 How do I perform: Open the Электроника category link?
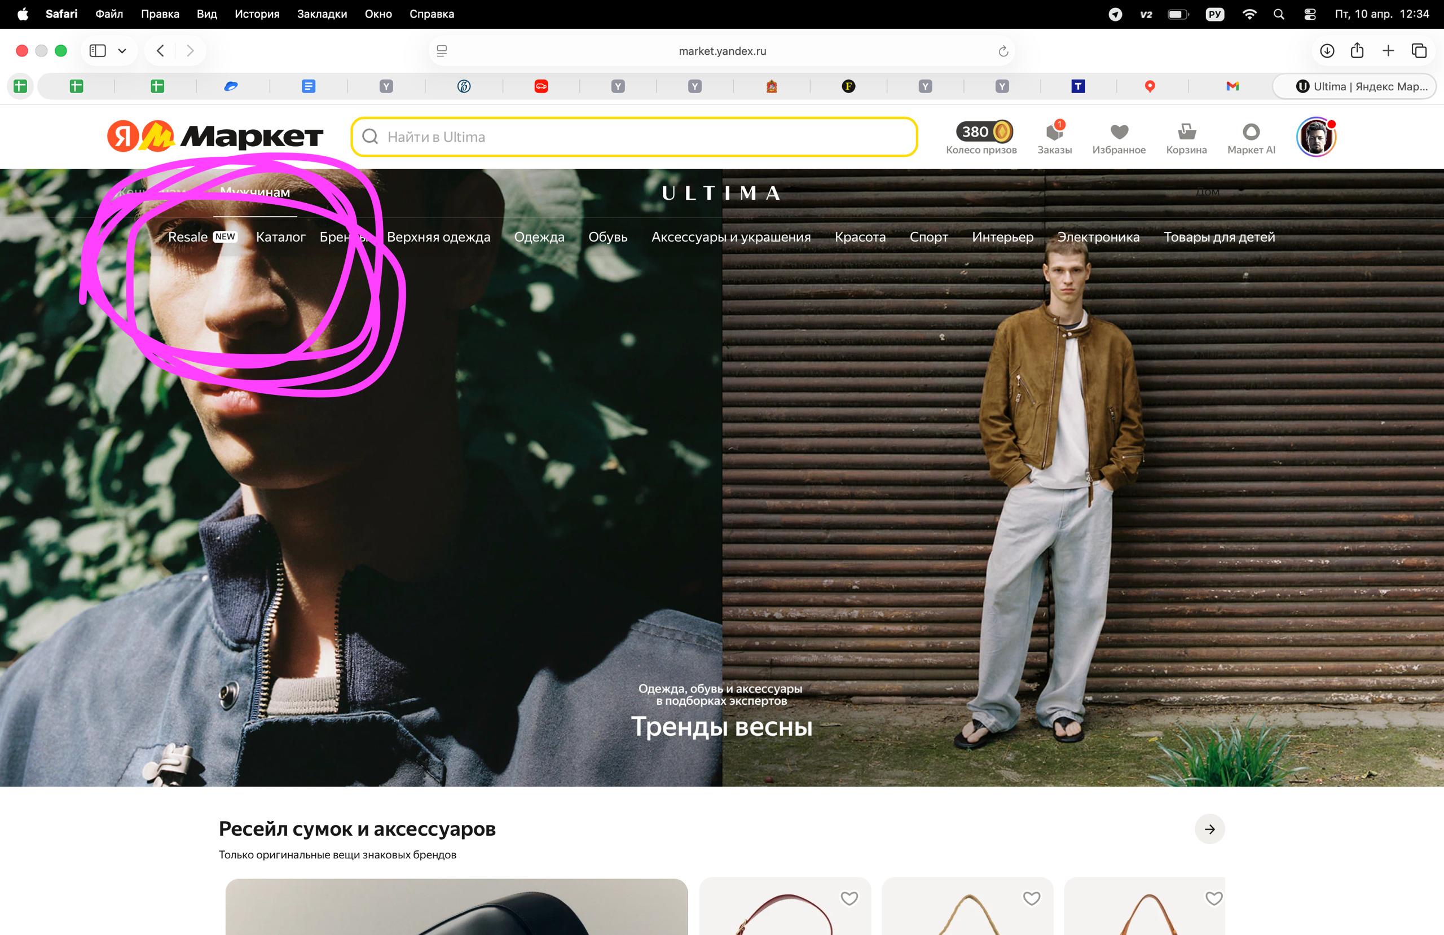(1098, 237)
